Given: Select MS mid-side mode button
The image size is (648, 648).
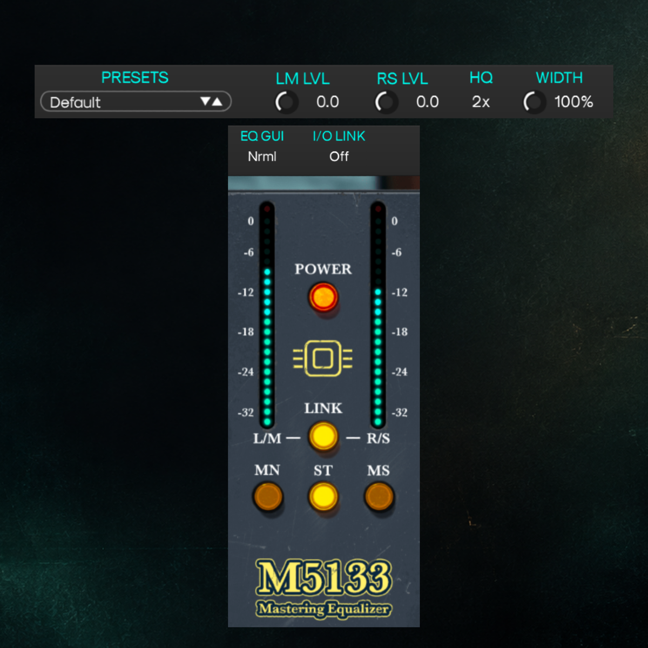Looking at the screenshot, I should point(379,497).
